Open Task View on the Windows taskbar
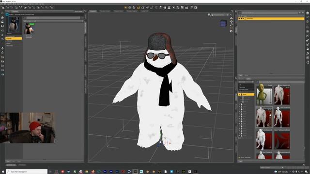This screenshot has height=174, width=310. click(50, 172)
